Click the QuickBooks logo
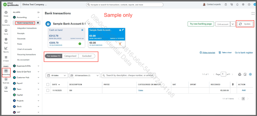The height and width of the screenshot is (116, 257). click(x=11, y=5)
